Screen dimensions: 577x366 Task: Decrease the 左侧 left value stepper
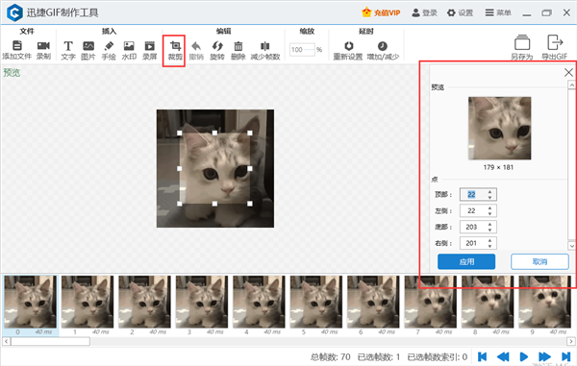coord(489,213)
